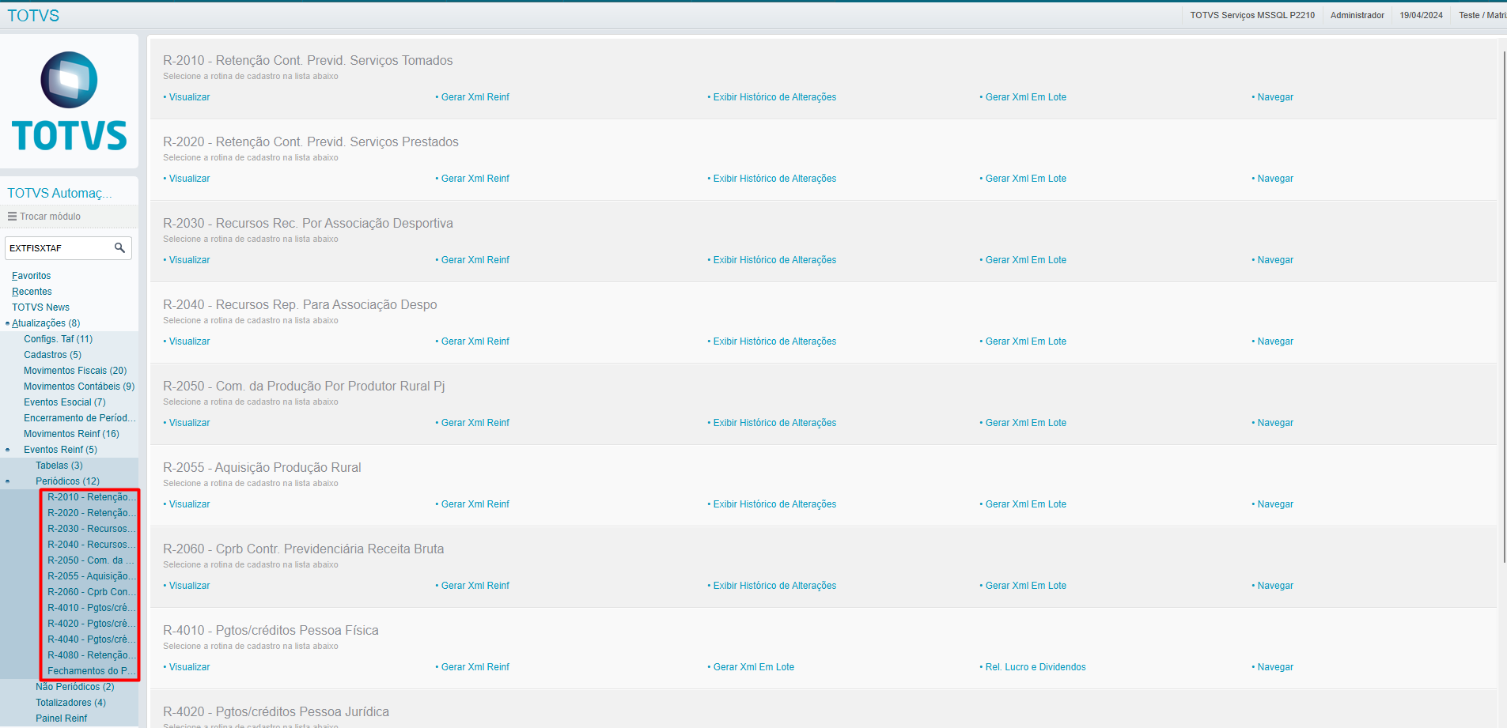Open Painel Reinf
Image resolution: width=1507 pixels, height=728 pixels.
coord(61,719)
